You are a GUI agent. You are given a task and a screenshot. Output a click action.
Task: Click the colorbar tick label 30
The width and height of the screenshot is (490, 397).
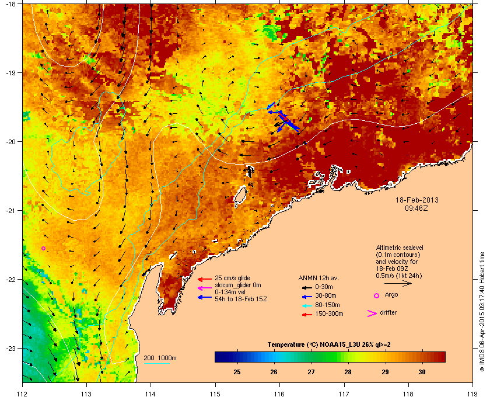422,372
